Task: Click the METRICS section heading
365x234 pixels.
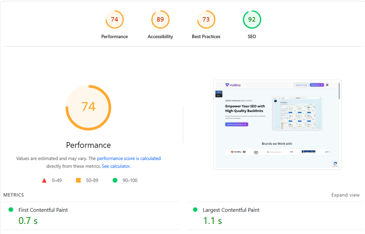Action: click(14, 195)
